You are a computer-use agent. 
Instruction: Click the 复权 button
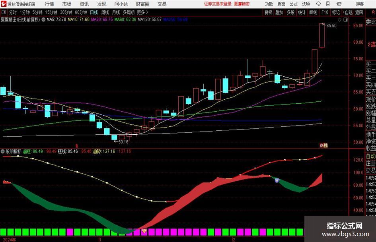pos(268,12)
